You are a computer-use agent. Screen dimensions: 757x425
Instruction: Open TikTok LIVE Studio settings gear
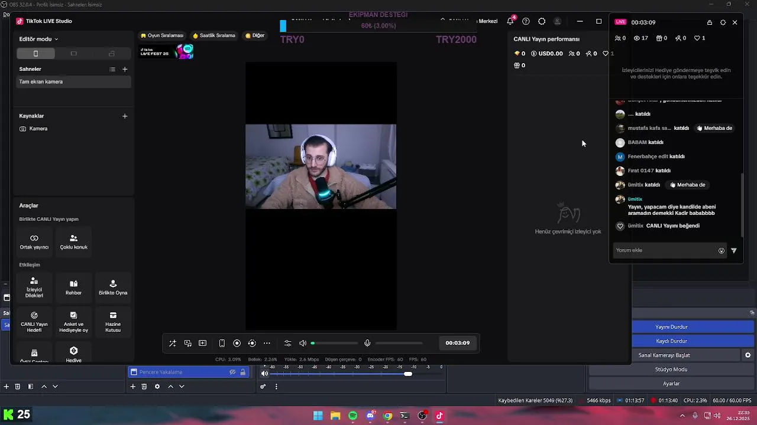[542, 21]
